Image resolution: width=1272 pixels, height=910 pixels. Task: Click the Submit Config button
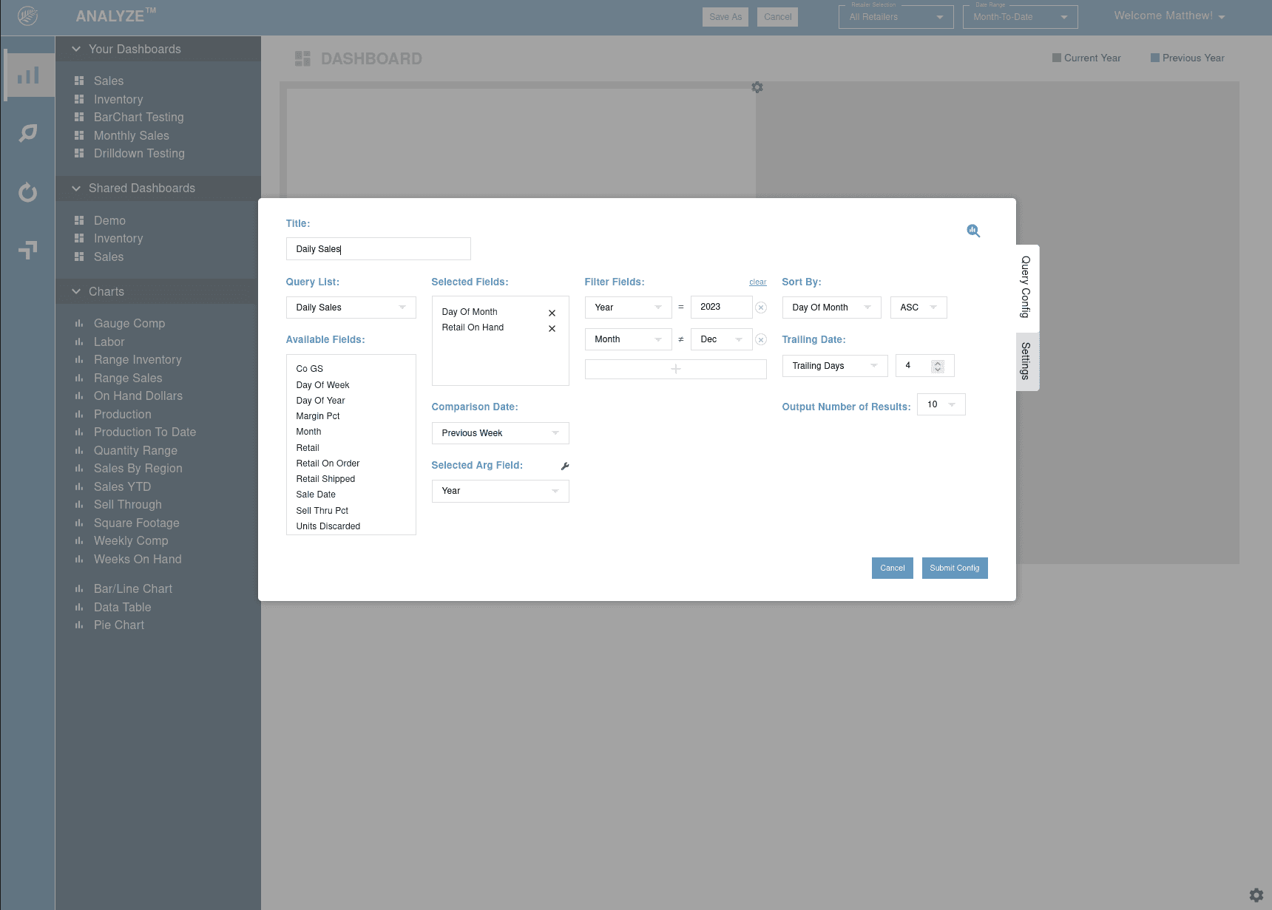tap(955, 568)
